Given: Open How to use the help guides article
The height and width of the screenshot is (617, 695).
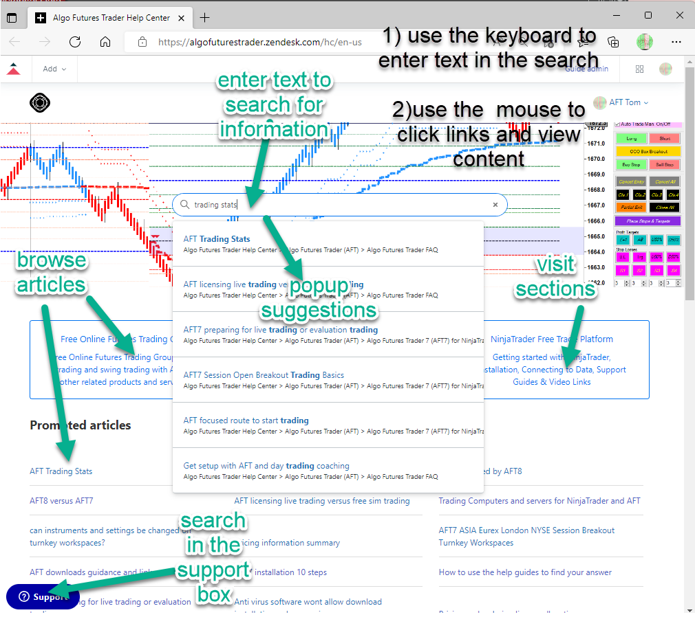Looking at the screenshot, I should point(525,572).
